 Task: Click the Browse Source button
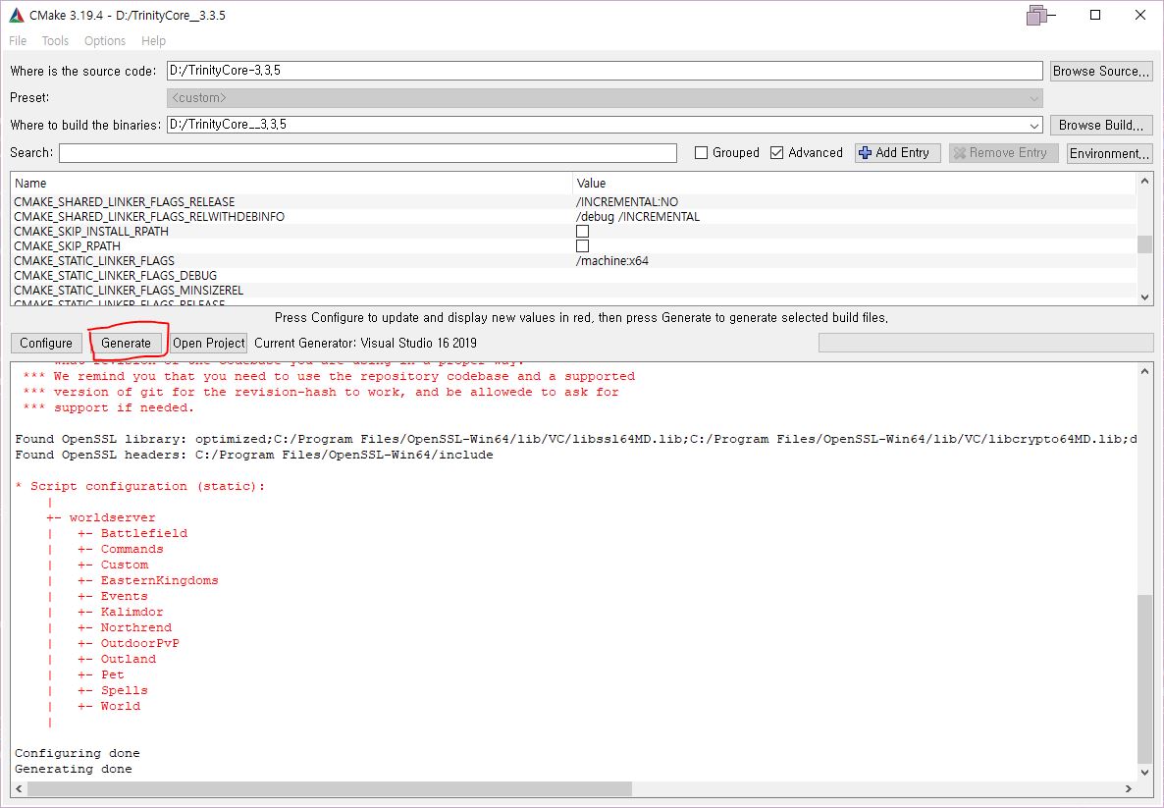pyautogui.click(x=1101, y=72)
